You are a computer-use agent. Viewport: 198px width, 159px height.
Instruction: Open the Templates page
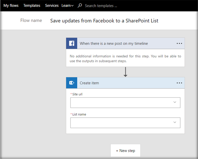pyautogui.click(x=32, y=6)
